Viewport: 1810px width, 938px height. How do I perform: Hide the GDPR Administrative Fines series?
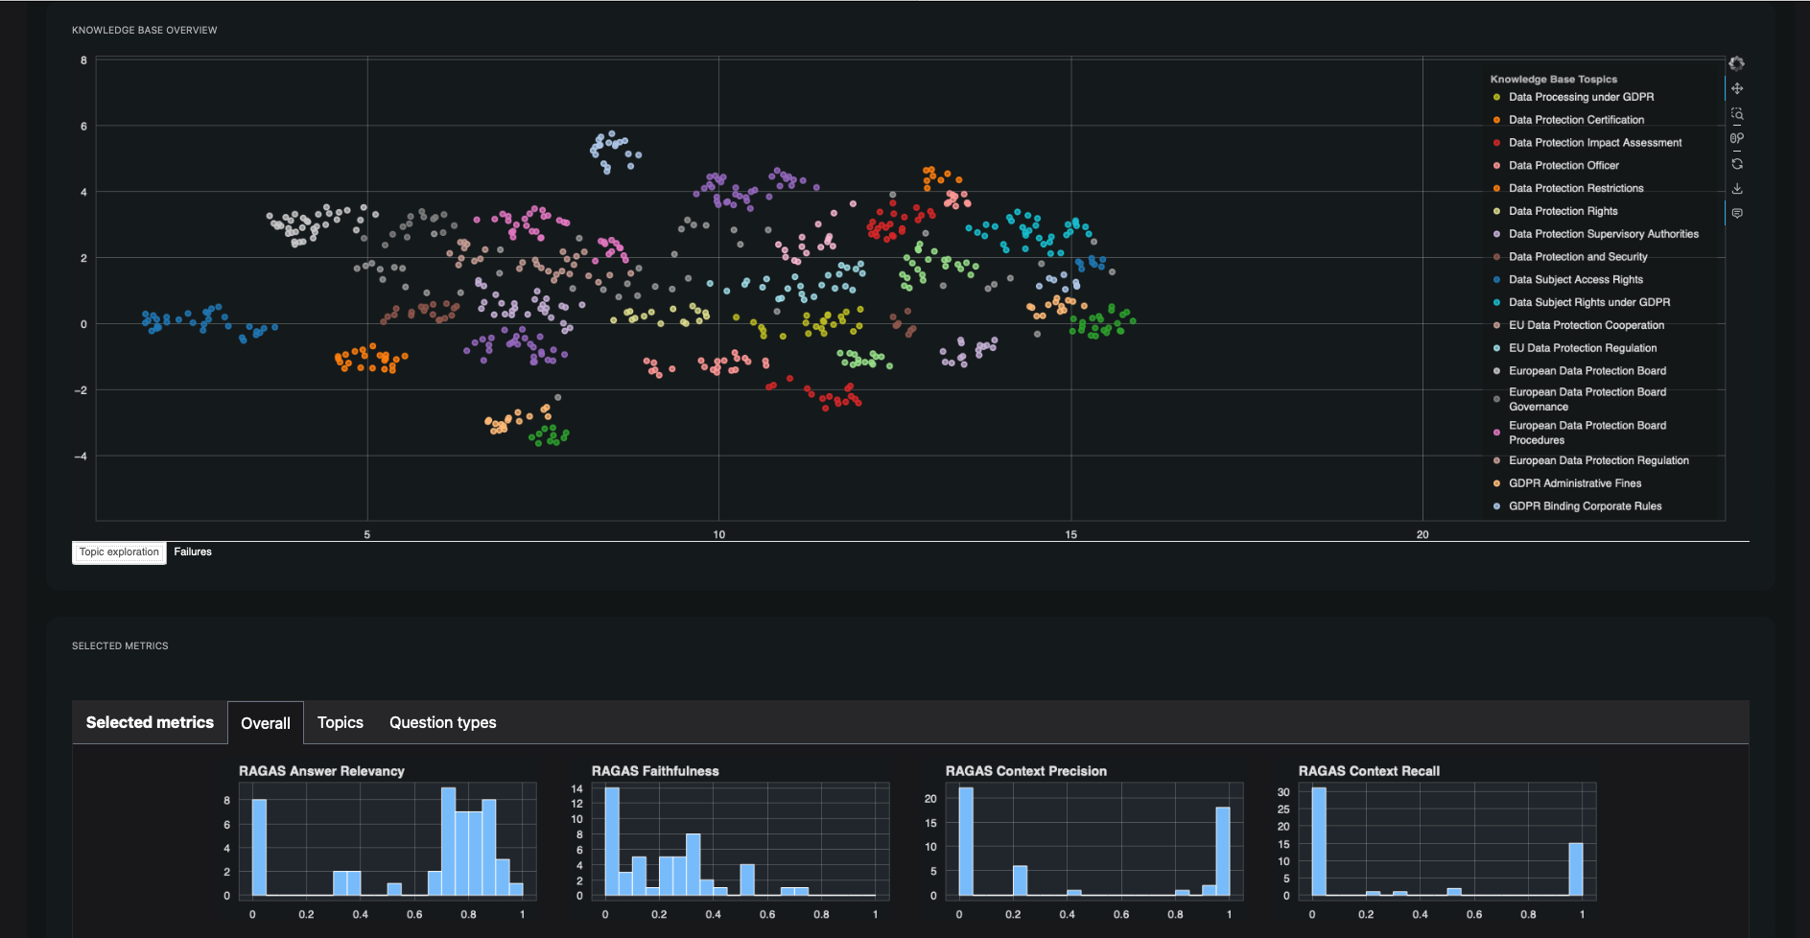[1574, 483]
